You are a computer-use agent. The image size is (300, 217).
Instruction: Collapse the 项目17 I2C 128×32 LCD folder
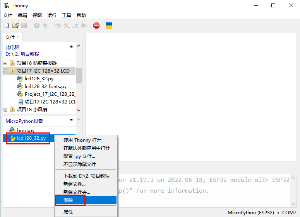[5, 71]
